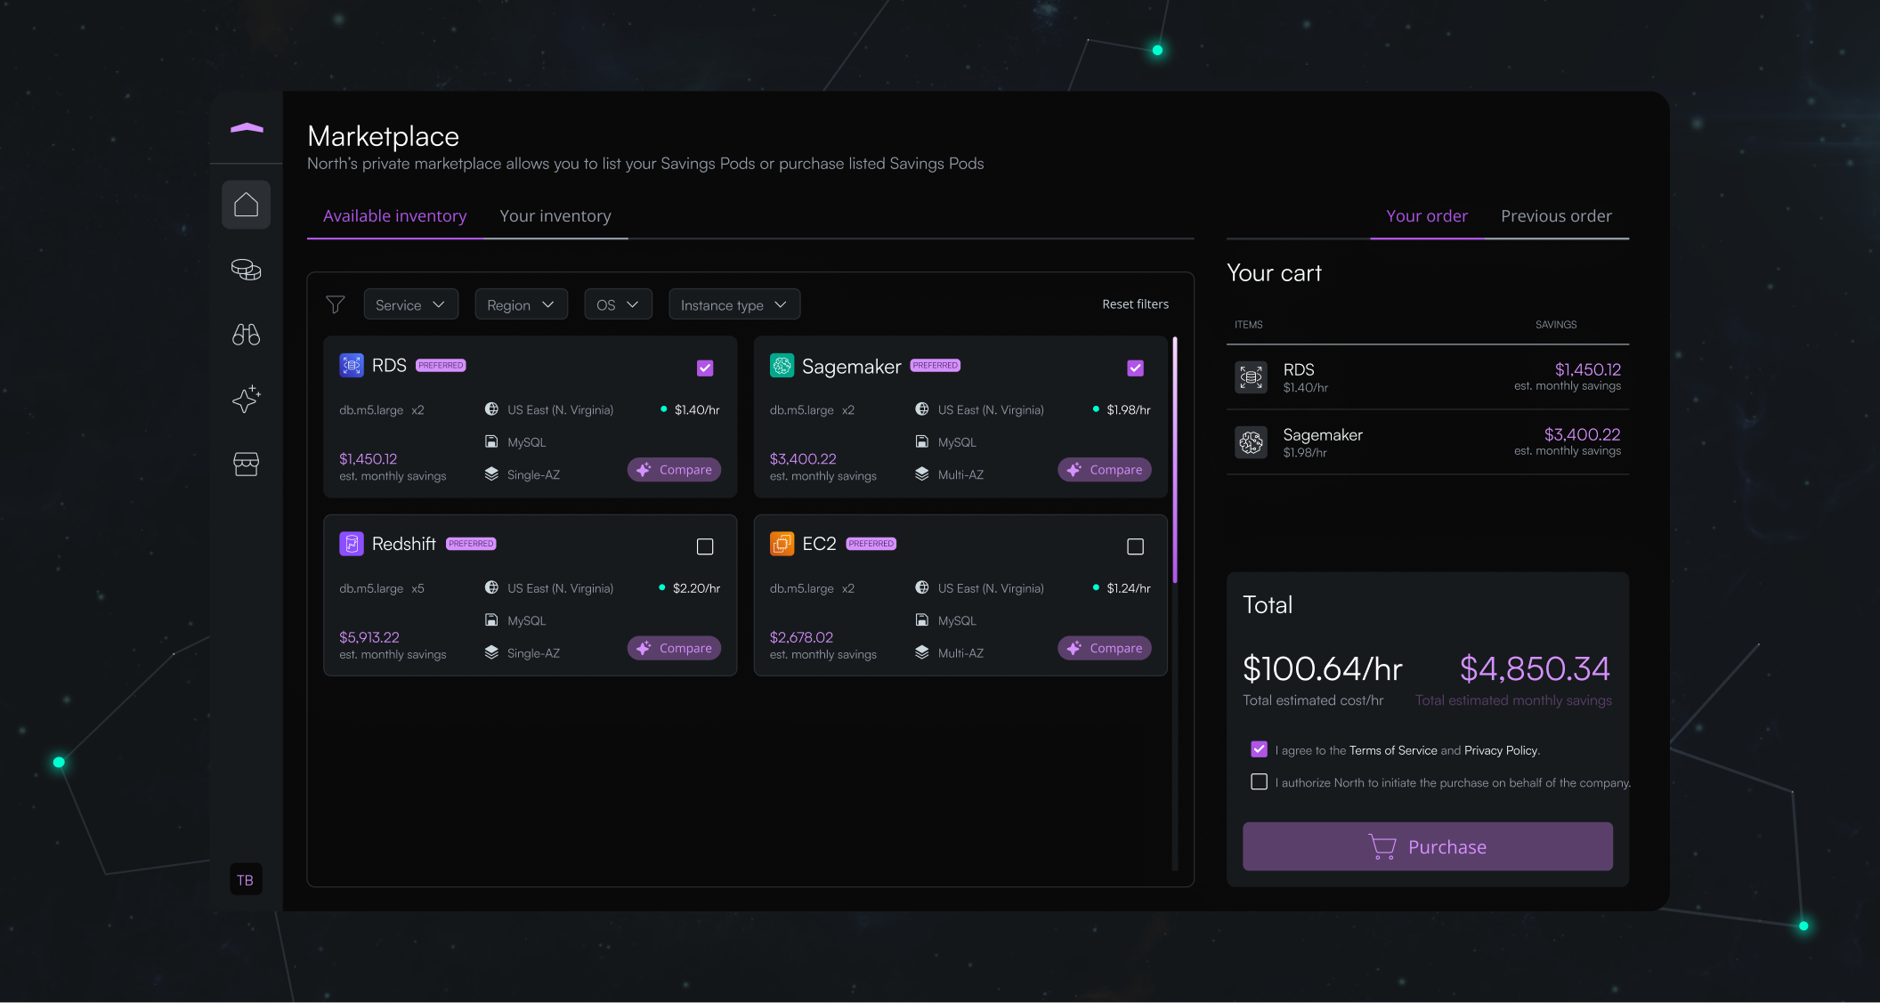Open the Region filter dropdown

pos(521,304)
